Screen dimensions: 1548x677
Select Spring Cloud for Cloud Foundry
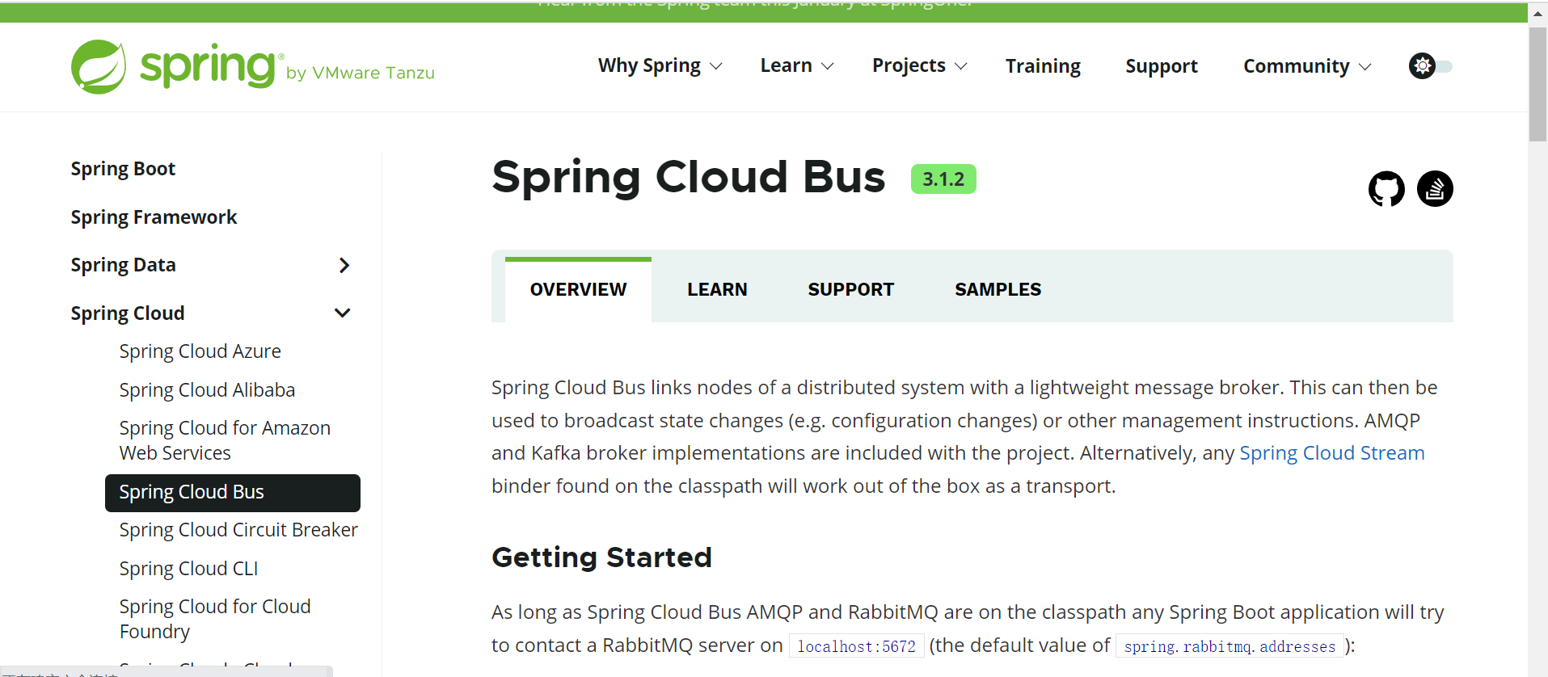coord(215,619)
